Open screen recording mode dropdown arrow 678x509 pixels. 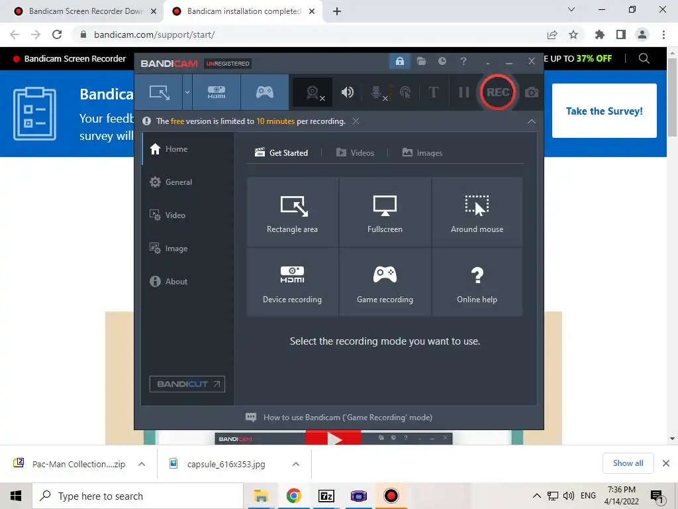pyautogui.click(x=187, y=92)
